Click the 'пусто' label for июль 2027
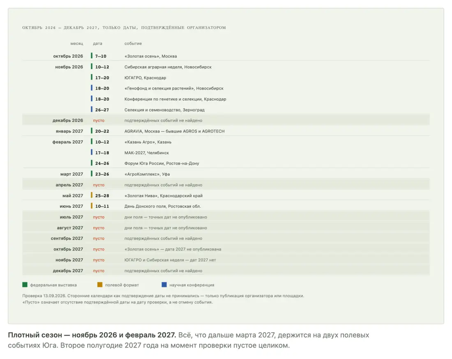 tap(99, 217)
